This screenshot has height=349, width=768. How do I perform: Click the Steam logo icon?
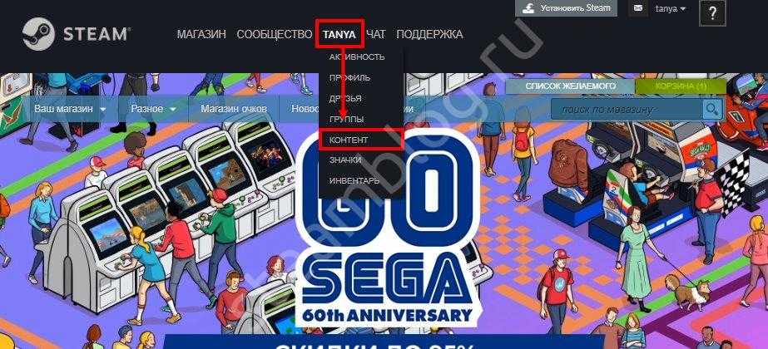[38, 34]
